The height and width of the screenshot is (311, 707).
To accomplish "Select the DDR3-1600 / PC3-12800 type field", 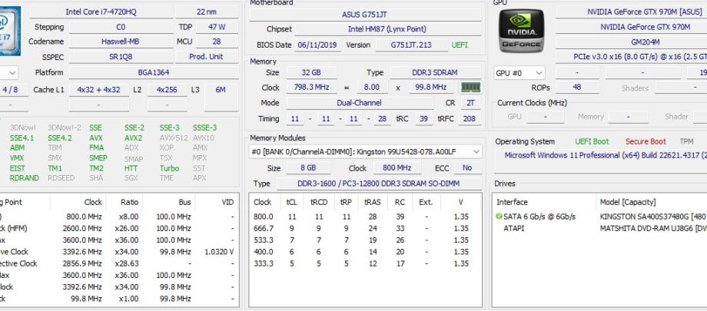I will 379,184.
